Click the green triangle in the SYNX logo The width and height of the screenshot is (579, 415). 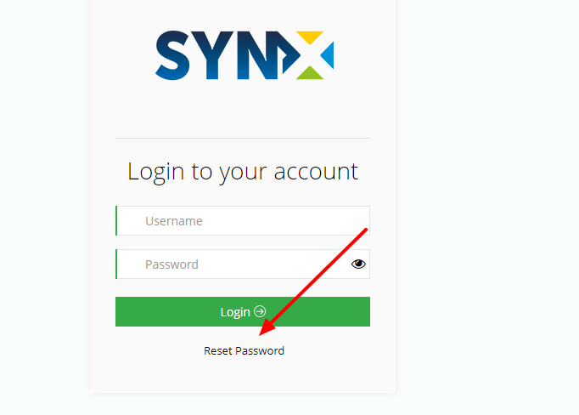pos(310,73)
